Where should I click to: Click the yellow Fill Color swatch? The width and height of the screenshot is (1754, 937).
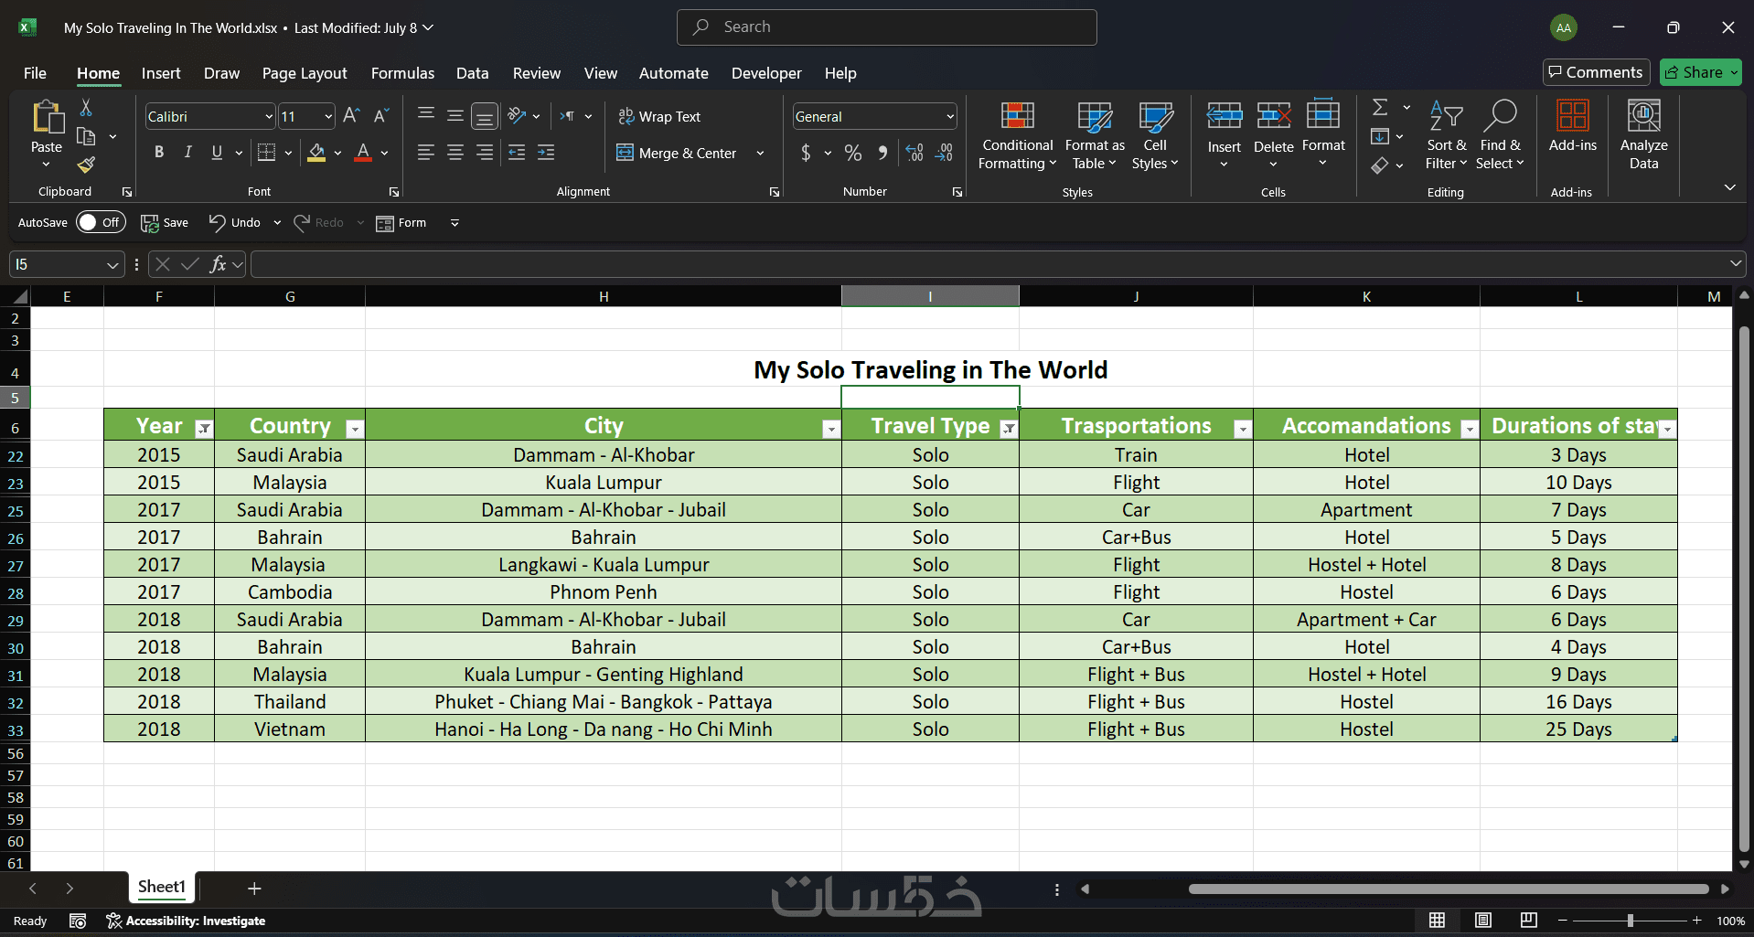click(316, 153)
